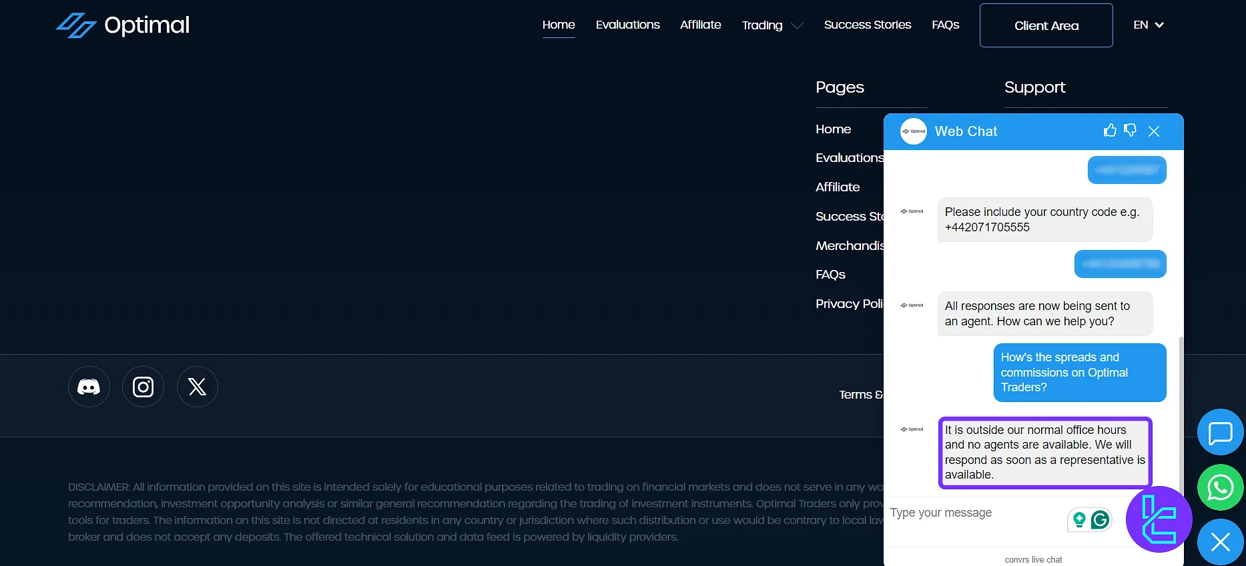Screen dimensions: 1246x566
Task: Open Success Stories in top navigation
Action: [x=867, y=25]
